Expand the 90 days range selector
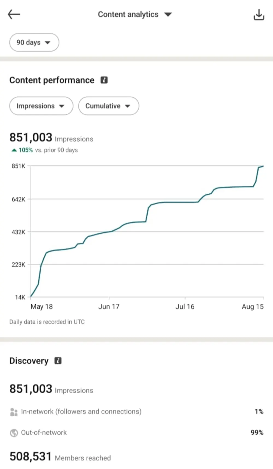The width and height of the screenshot is (273, 469). (34, 42)
